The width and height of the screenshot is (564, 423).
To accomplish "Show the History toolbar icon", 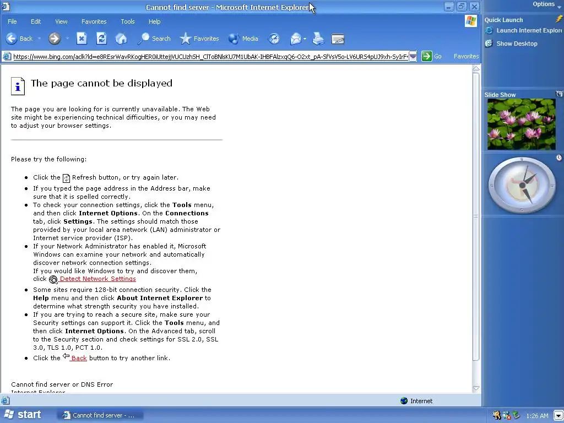I will coord(274,39).
